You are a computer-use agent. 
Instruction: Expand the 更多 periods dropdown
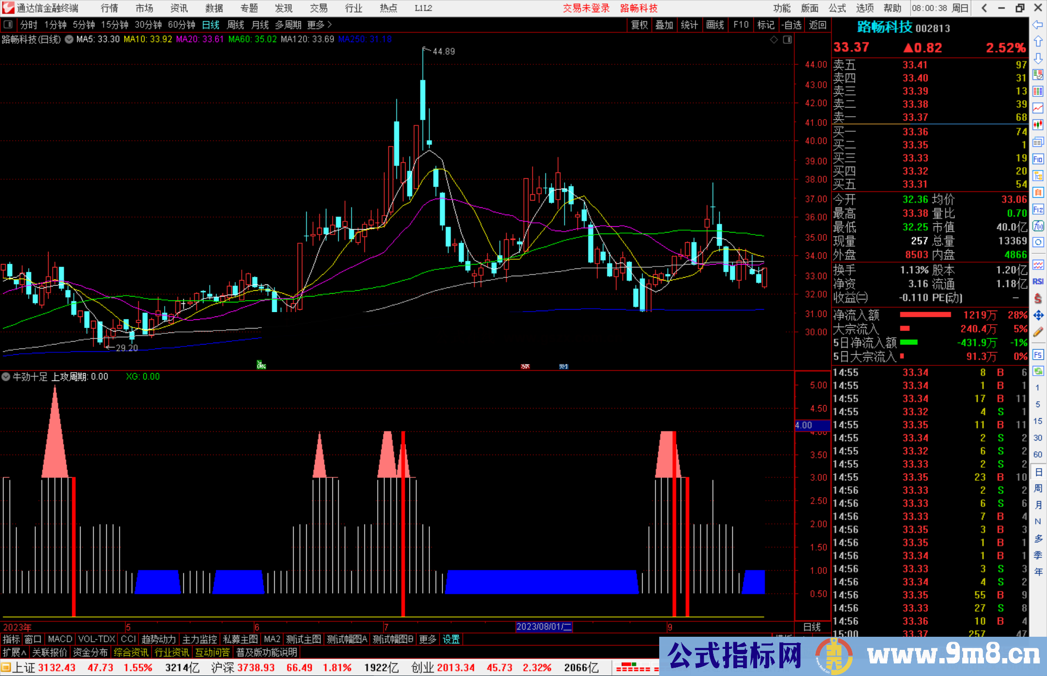(319, 25)
